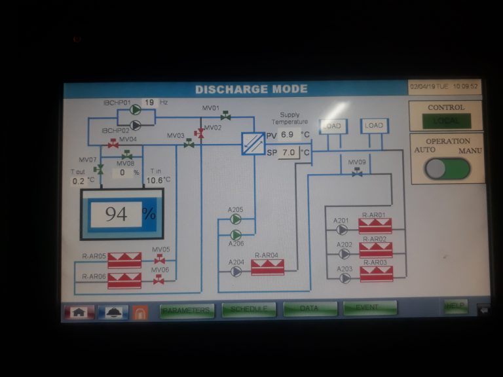Go to the SCHEDULE page
Image resolution: width=503 pixels, height=377 pixels.
click(x=249, y=309)
